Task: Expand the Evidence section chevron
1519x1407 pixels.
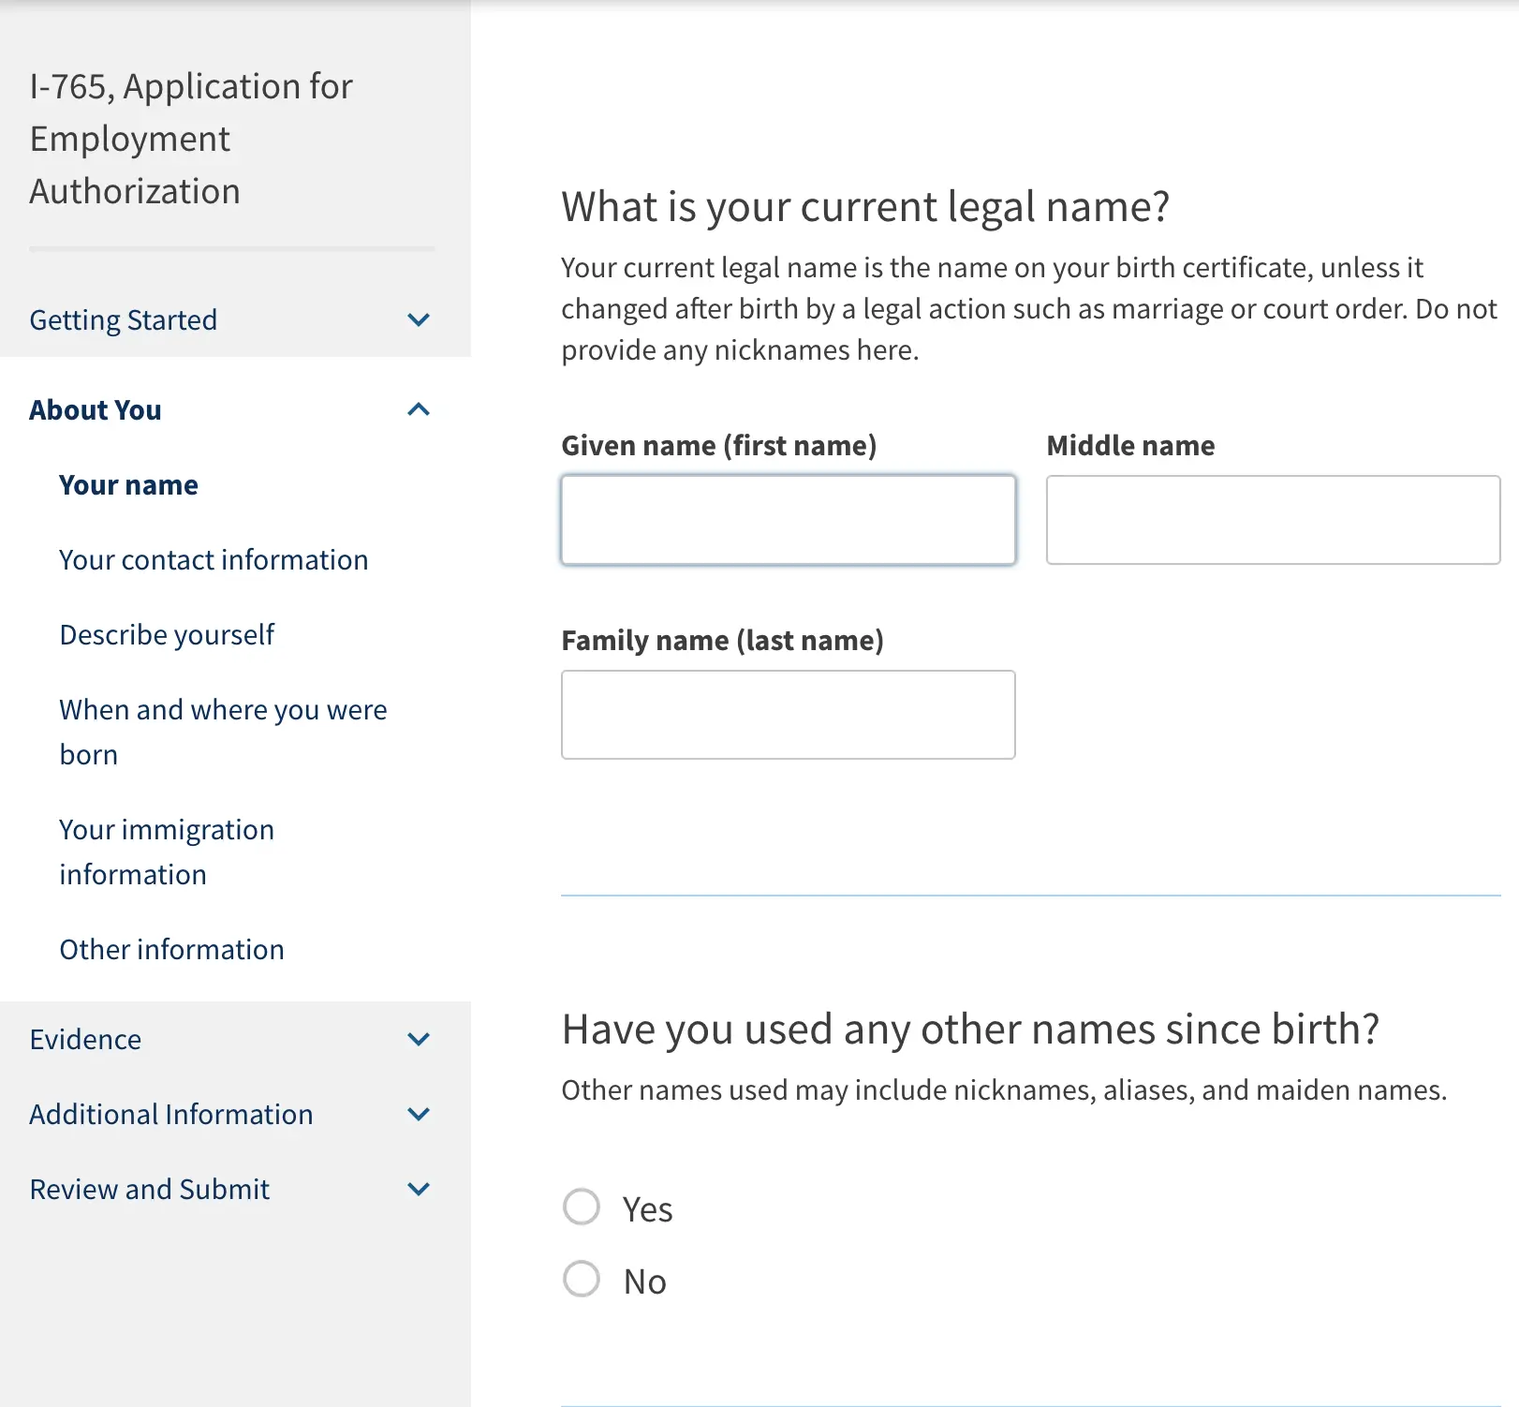Action: pyautogui.click(x=419, y=1040)
